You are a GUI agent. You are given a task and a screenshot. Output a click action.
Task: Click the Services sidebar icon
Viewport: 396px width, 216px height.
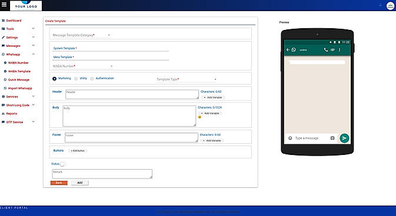pyautogui.click(x=4, y=96)
